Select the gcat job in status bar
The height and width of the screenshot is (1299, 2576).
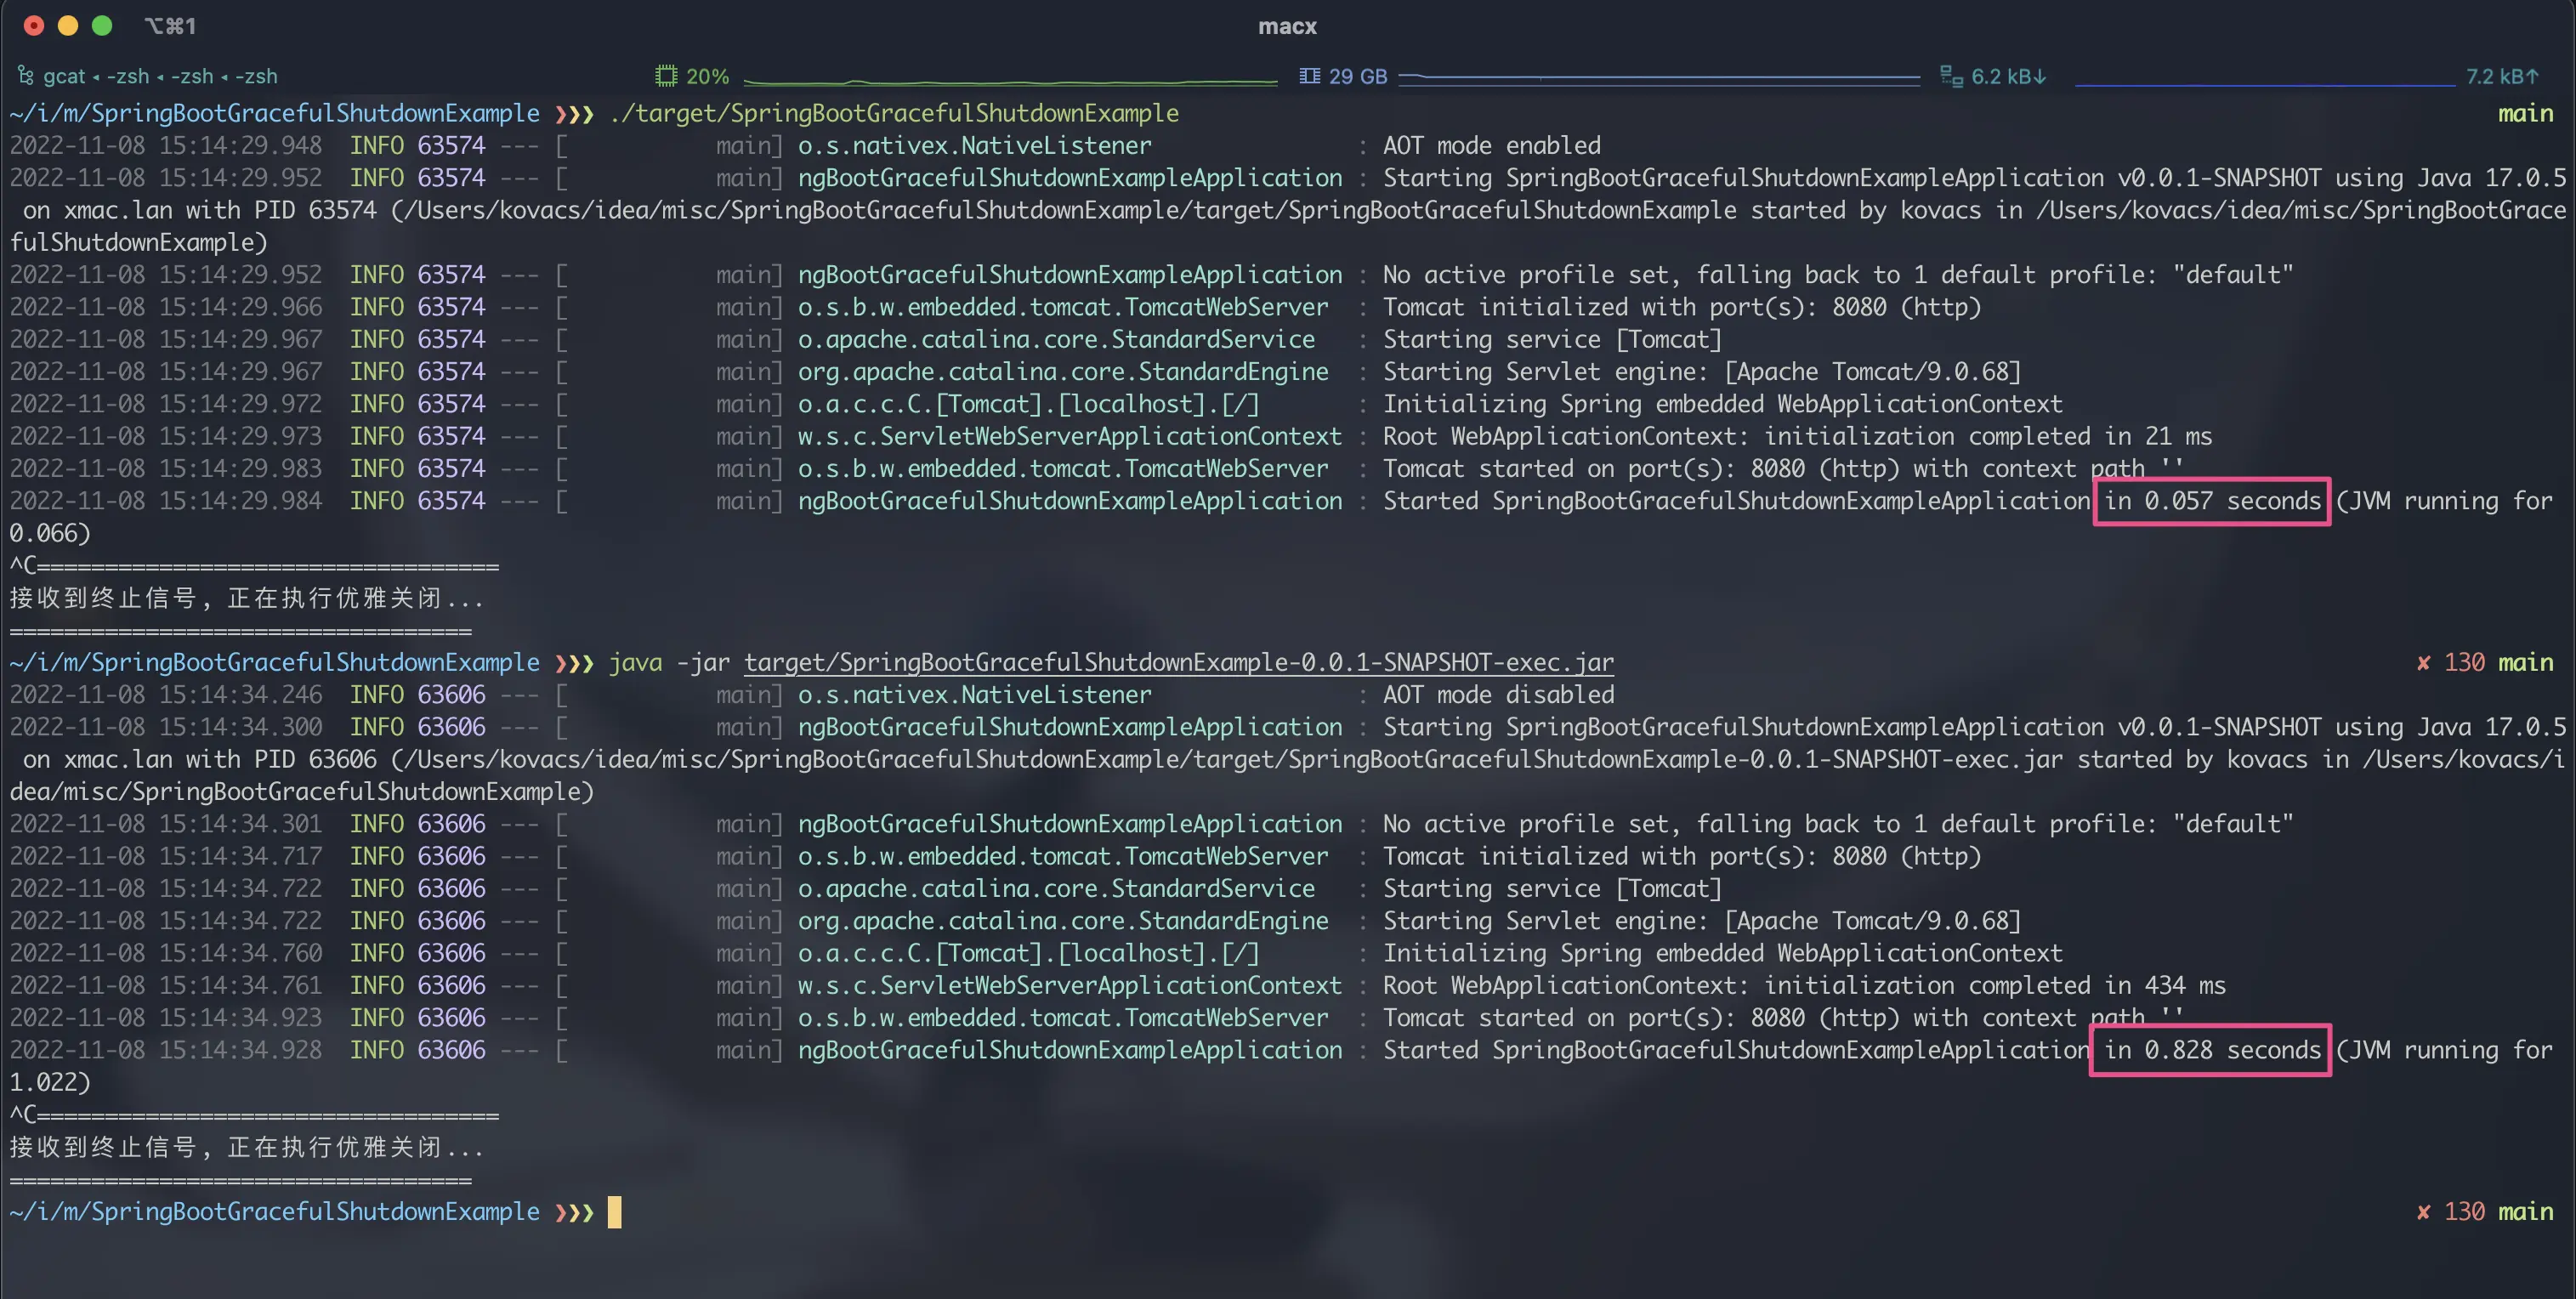(x=64, y=76)
